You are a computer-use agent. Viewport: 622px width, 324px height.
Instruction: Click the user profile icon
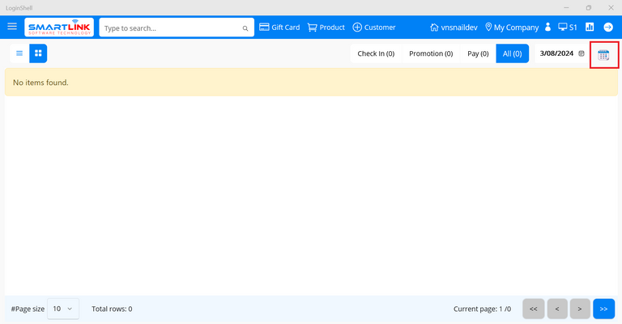pos(548,28)
